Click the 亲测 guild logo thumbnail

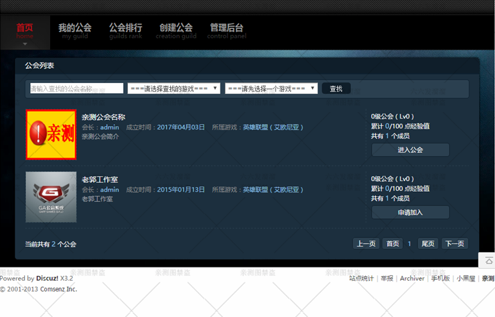point(51,135)
